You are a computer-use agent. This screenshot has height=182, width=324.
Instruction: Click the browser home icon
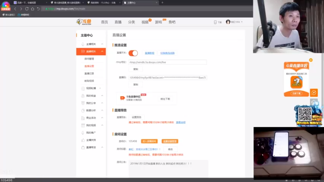point(32,9)
